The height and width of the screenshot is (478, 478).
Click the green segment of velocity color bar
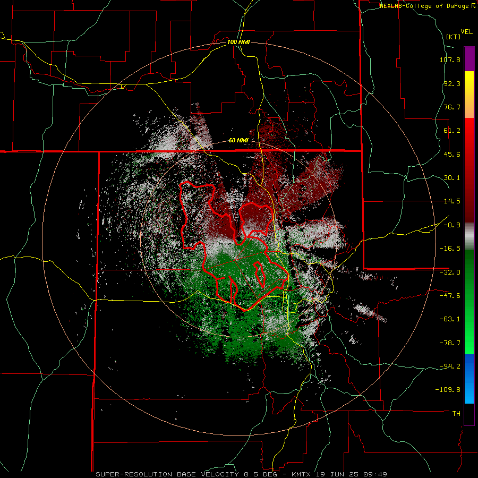469,302
